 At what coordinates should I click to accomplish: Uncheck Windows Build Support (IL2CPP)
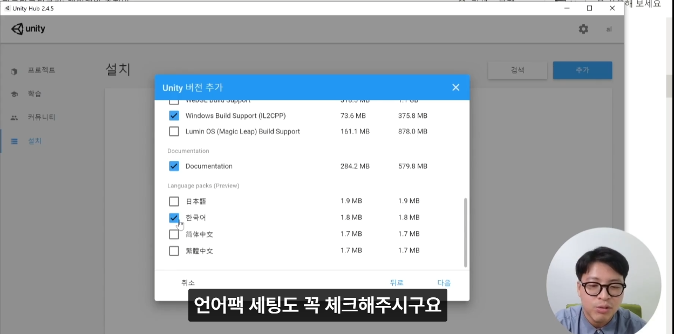(174, 115)
